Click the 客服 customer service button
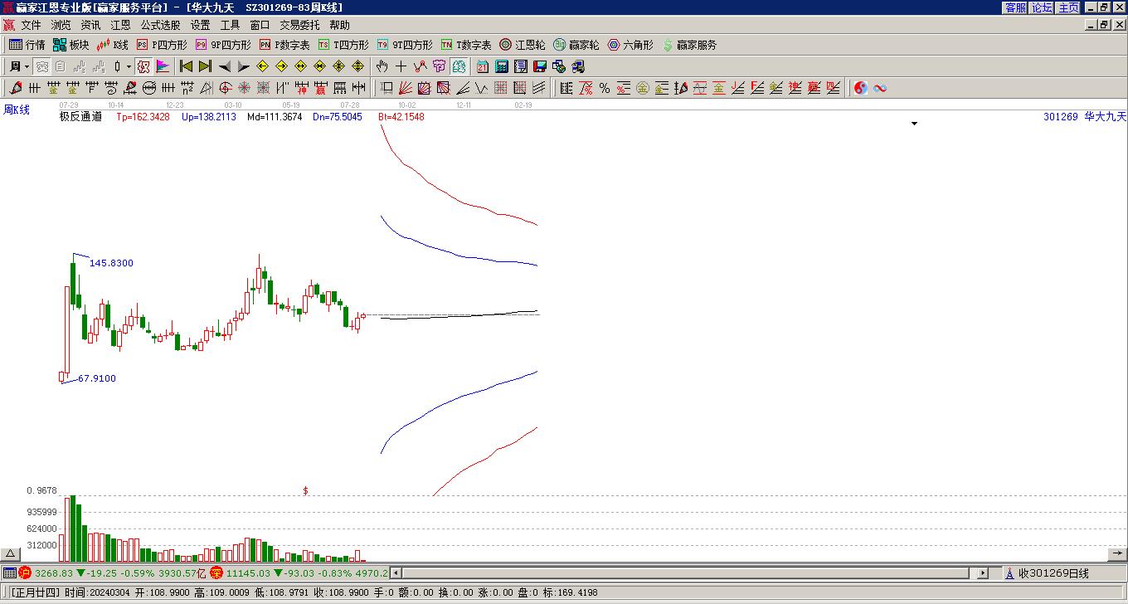This screenshot has width=1128, height=604. 1015,7
